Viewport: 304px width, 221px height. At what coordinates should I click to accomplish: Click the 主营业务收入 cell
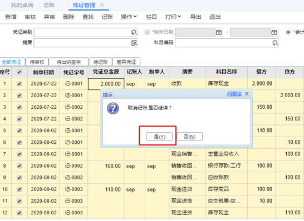pos(227,154)
